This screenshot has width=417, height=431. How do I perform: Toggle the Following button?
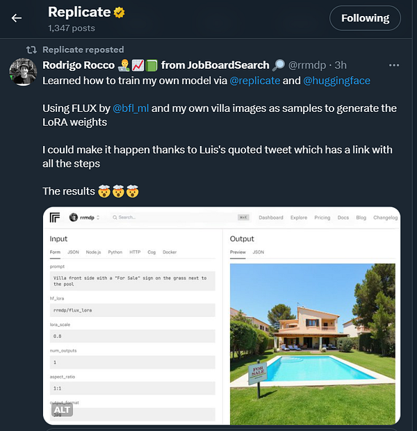tap(365, 18)
